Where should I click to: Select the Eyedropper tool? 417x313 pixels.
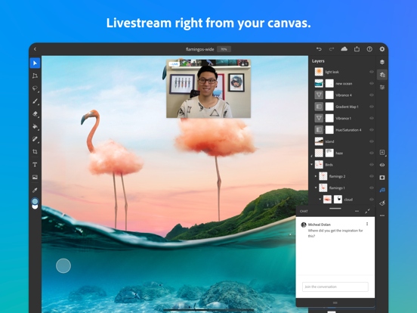tap(35, 190)
